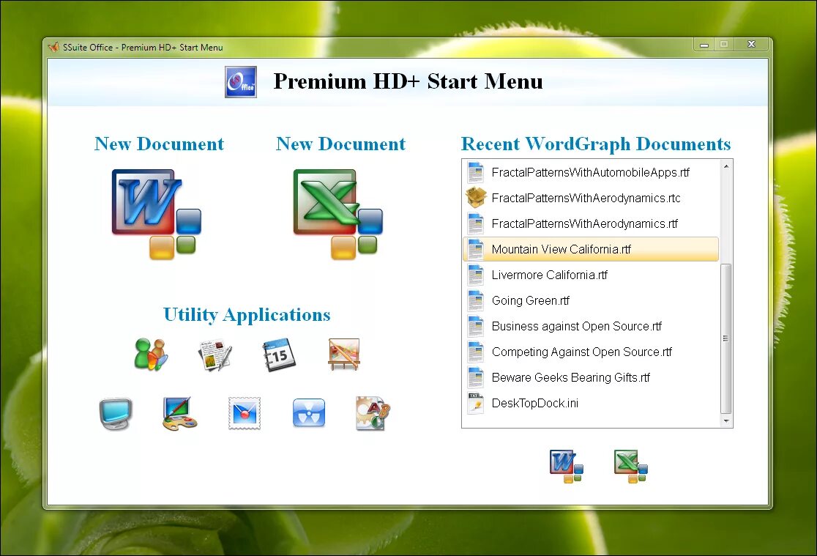Click the recent documents scrollbar thumb
Image resolution: width=817 pixels, height=556 pixels.
click(x=725, y=338)
